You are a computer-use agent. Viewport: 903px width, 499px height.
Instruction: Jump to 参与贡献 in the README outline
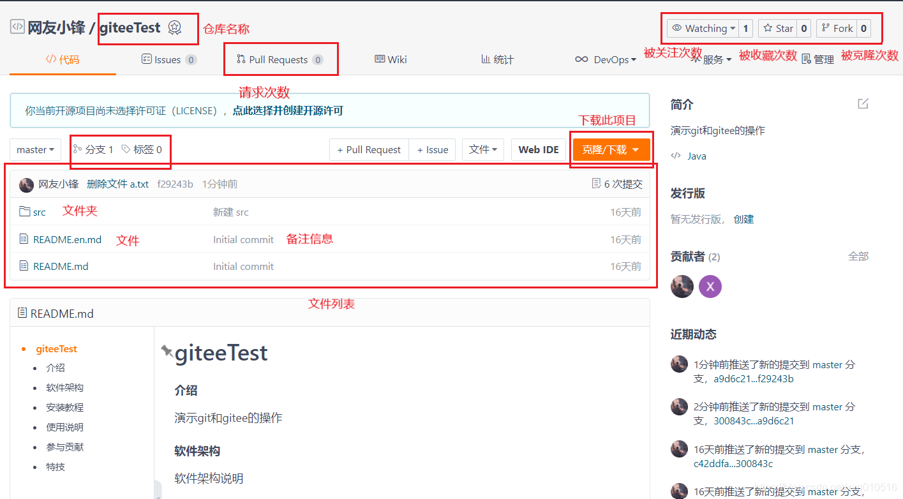64,447
